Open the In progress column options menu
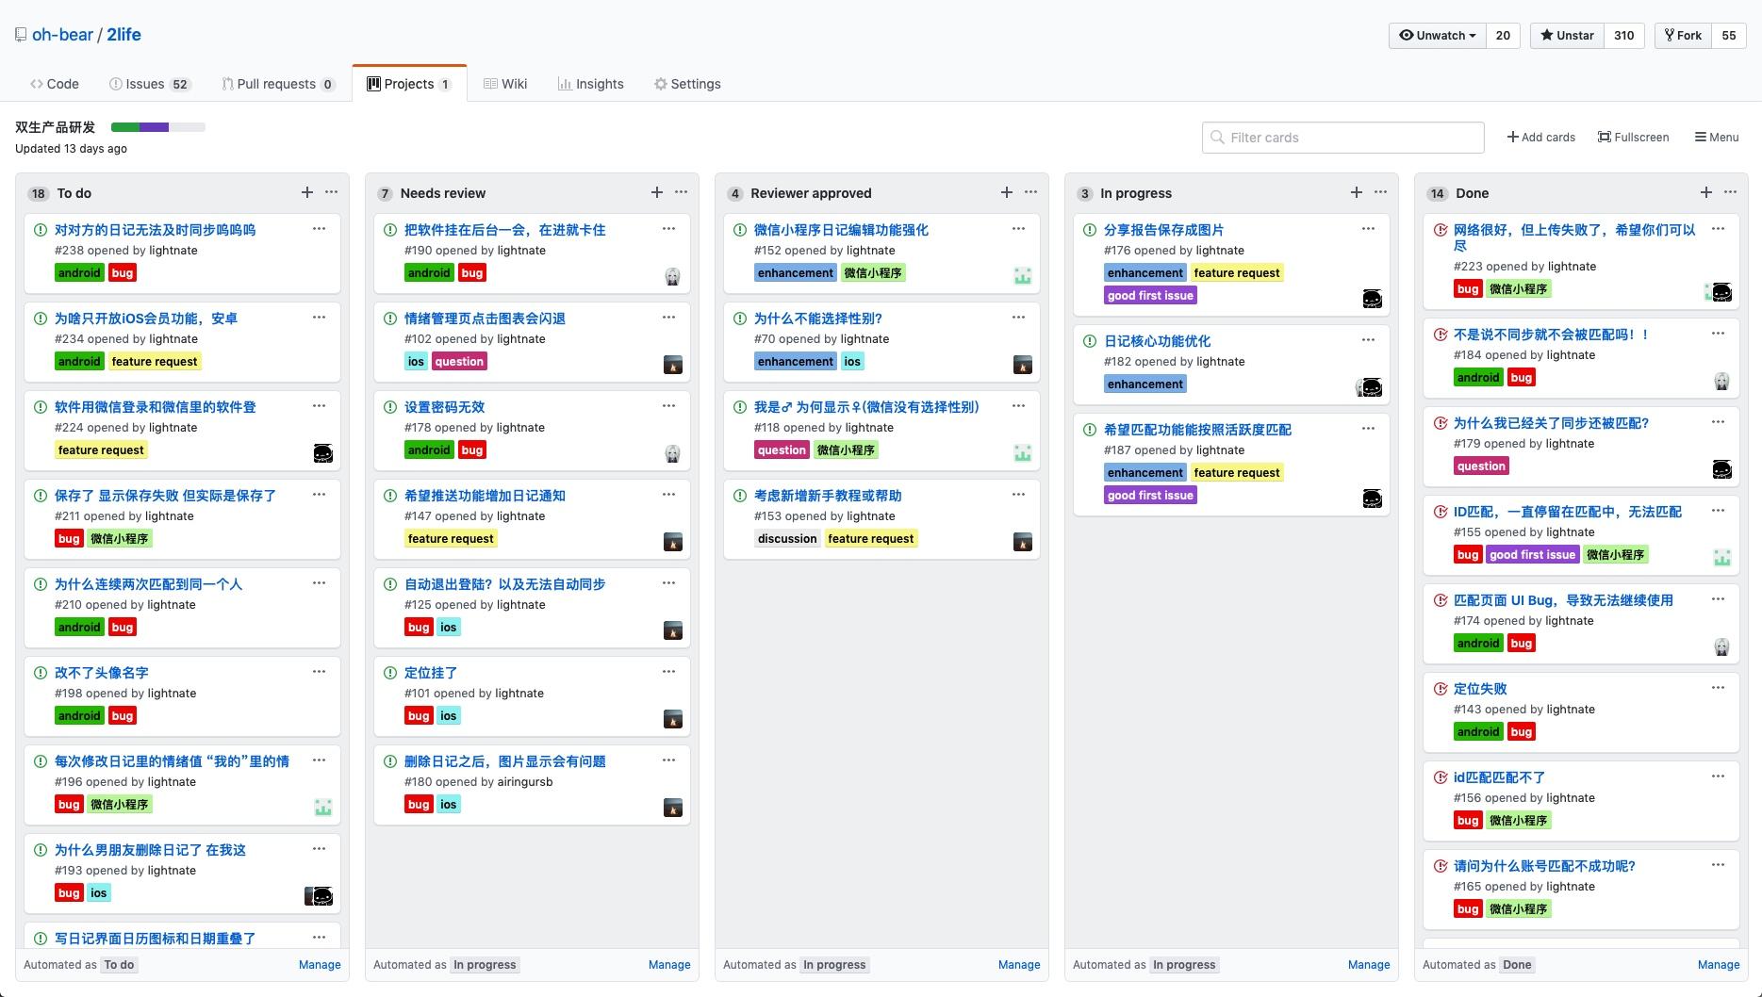Screen dimensions: 1762x997 click(x=1381, y=192)
